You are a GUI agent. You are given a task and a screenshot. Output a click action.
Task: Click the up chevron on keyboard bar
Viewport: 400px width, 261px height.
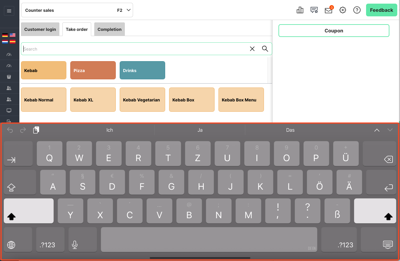click(377, 130)
